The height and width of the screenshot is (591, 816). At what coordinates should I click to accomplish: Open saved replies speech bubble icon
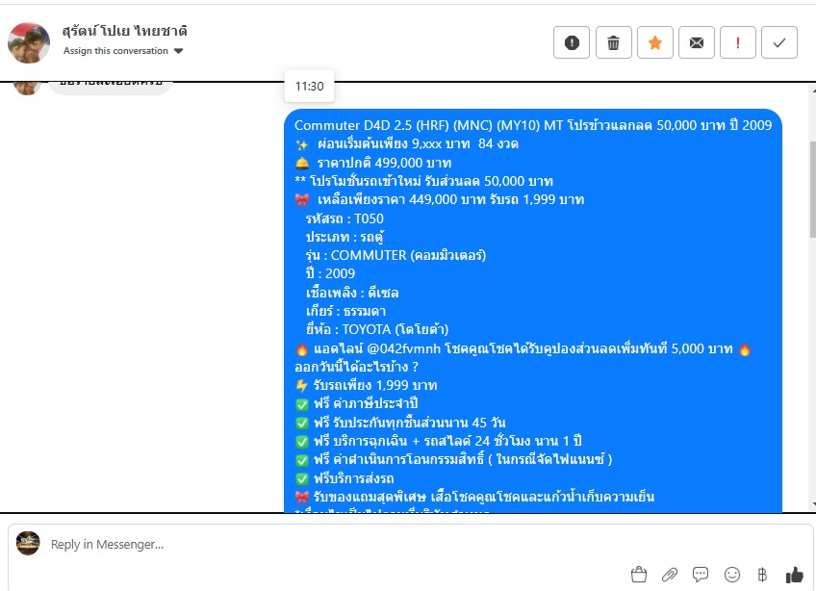[x=701, y=575]
